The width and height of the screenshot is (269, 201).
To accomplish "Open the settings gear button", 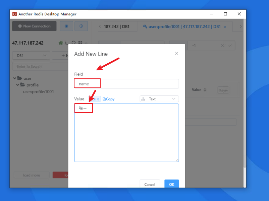I will click(66, 26).
